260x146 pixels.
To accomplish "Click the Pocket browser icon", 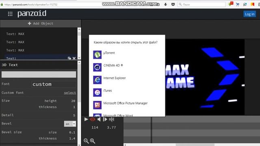I will pyautogui.click(x=173, y=4).
